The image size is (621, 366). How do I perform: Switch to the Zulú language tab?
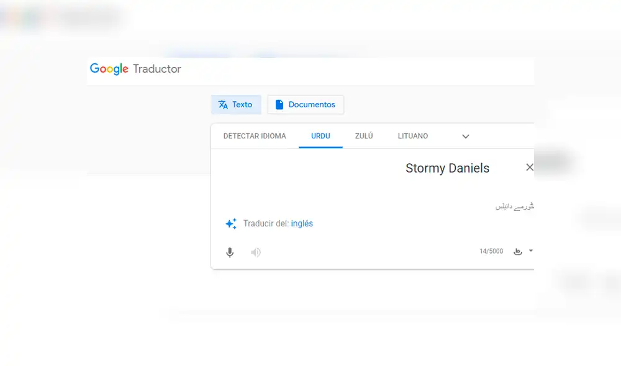364,136
